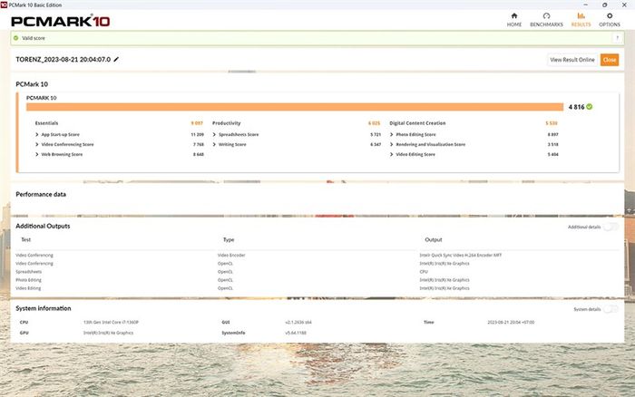Click the pencil icon to rename result
Image resolution: width=635 pixels, height=397 pixels.
(x=116, y=60)
